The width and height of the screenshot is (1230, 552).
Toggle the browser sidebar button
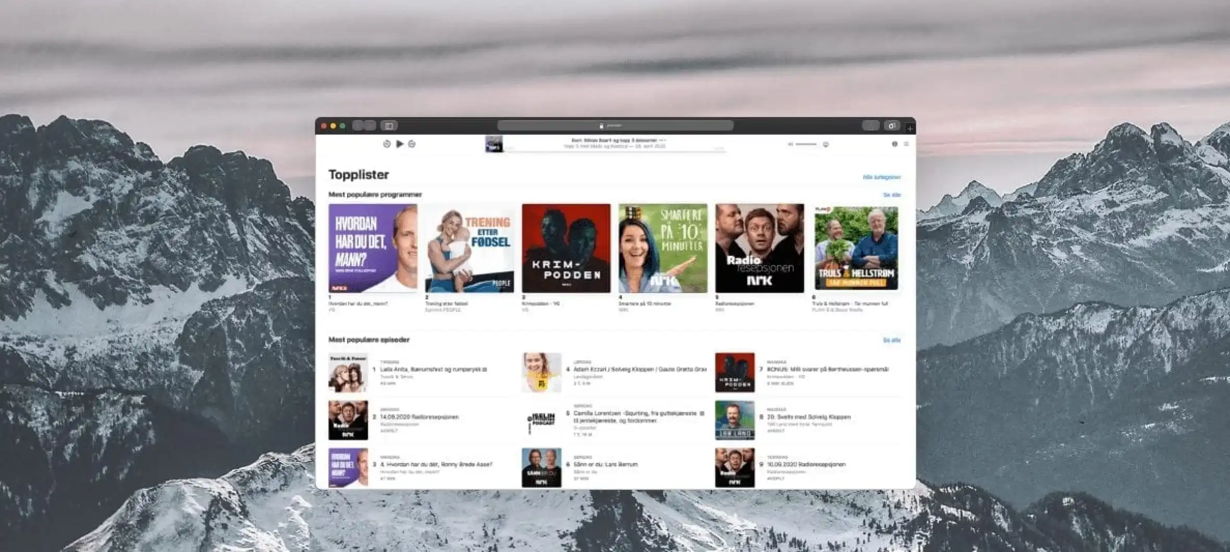(389, 126)
